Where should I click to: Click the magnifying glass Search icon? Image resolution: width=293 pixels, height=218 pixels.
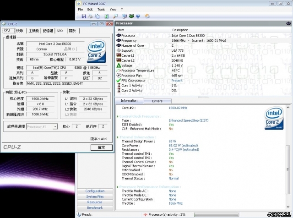tap(115, 16)
